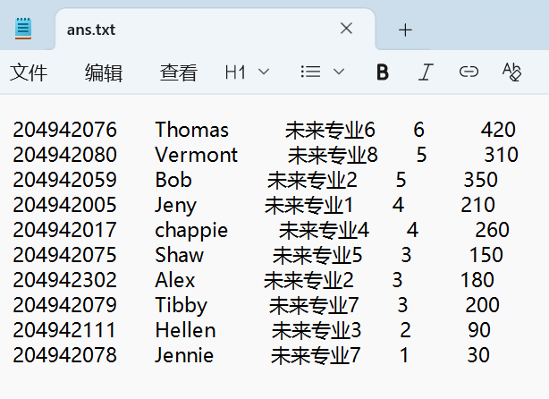The image size is (549, 399).
Task: Click the name chappie
Action: tap(191, 231)
